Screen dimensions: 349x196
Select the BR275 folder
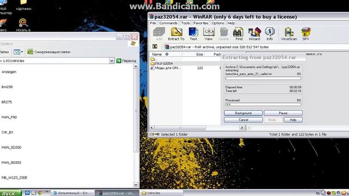[x=7, y=102]
